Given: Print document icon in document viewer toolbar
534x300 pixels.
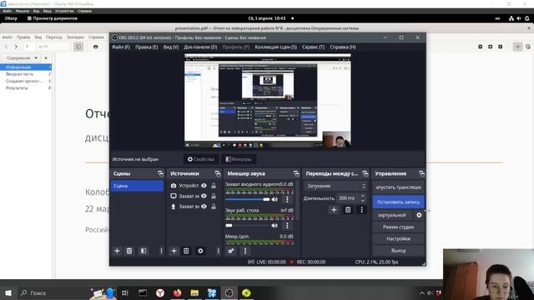Looking at the screenshot, I should tap(95, 47).
